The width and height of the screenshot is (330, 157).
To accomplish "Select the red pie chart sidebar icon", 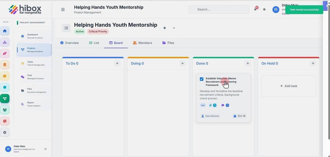I will [4, 121].
